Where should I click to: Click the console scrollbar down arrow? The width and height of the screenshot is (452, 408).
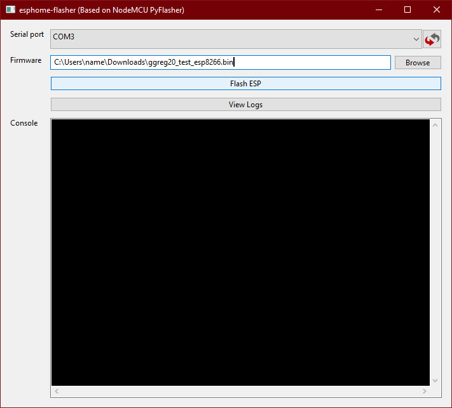(x=435, y=380)
